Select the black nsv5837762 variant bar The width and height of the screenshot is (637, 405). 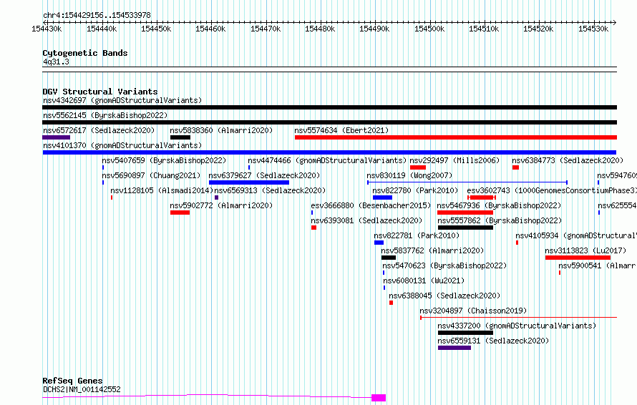(389, 258)
